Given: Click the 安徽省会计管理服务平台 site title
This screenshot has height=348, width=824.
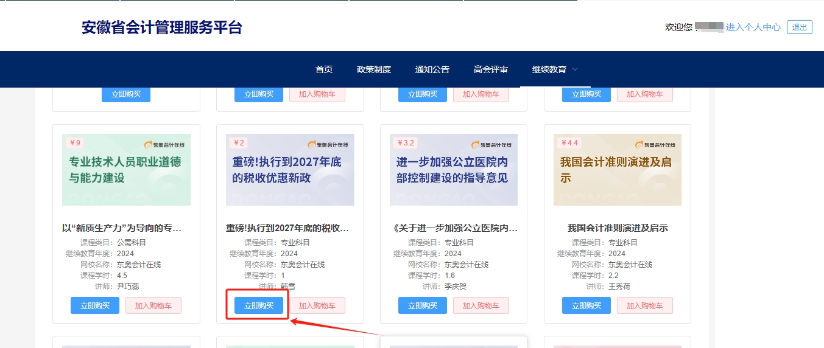Looking at the screenshot, I should coord(161,27).
